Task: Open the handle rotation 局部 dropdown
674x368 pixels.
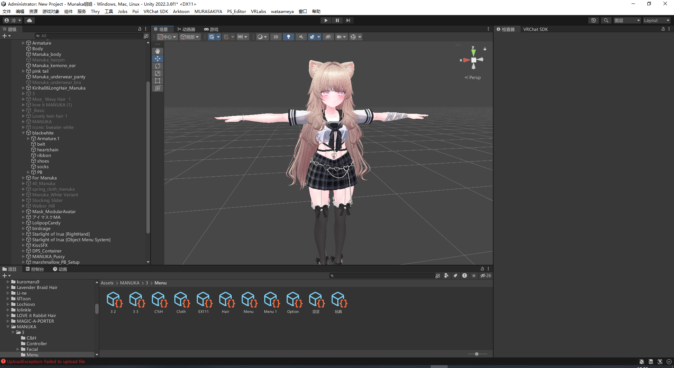Action: click(190, 37)
